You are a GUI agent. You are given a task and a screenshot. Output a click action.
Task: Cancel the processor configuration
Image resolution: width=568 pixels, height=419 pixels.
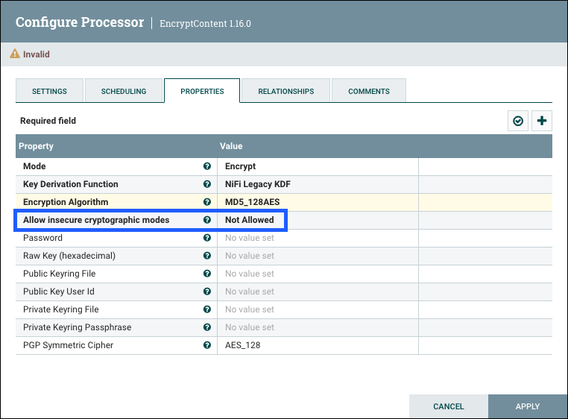coord(449,406)
